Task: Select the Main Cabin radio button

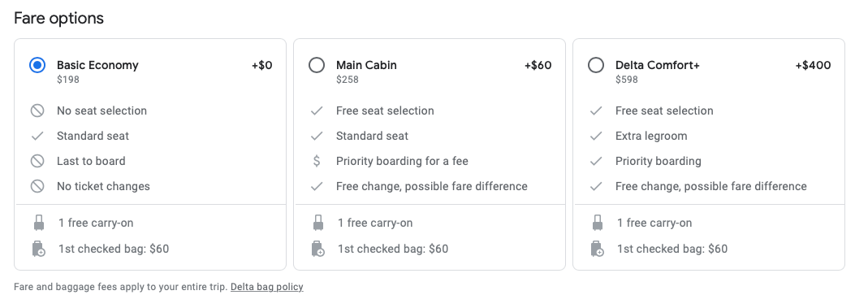Action: tap(317, 66)
